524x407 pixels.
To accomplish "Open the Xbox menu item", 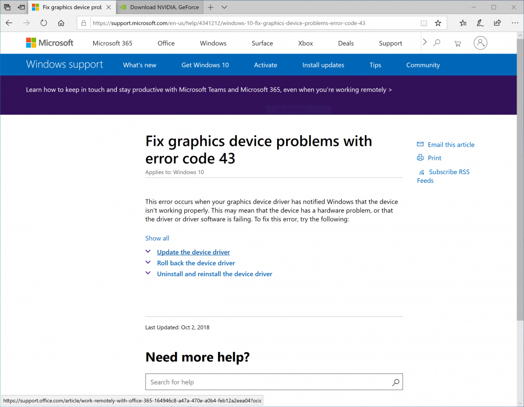I will coord(305,43).
